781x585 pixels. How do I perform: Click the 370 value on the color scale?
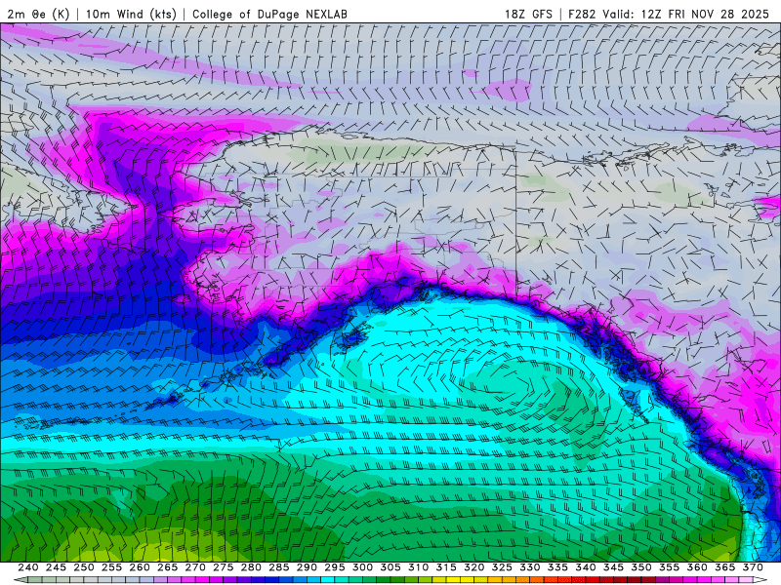(753, 567)
